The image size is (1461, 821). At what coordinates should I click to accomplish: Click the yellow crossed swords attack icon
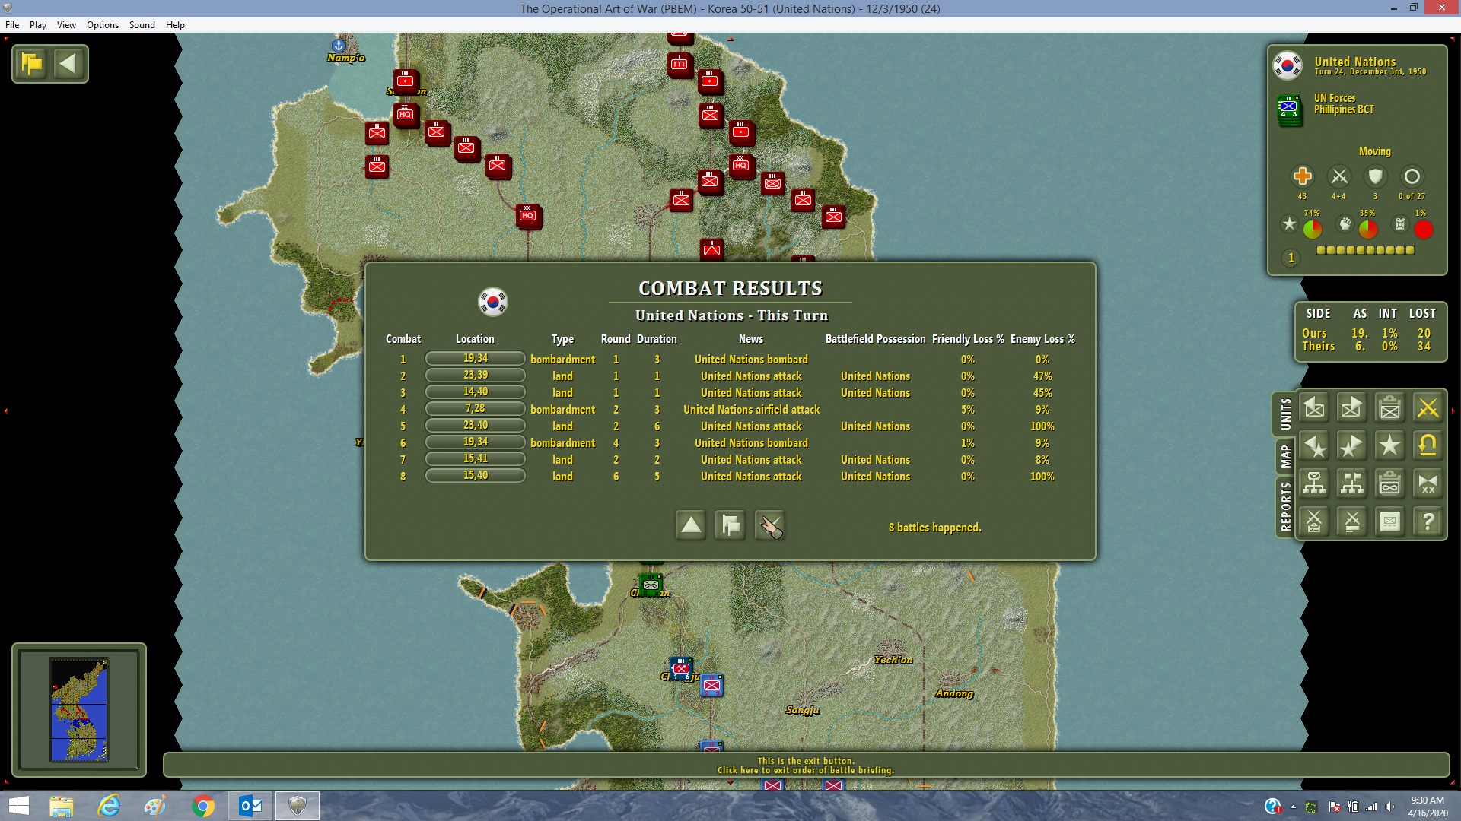(1428, 408)
